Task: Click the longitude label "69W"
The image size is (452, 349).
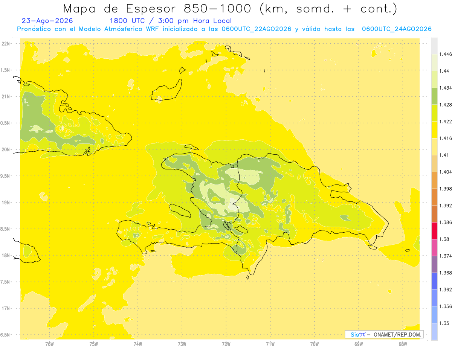Action: tap(359, 344)
